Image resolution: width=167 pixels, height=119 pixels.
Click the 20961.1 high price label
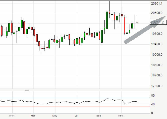click(x=157, y=4)
